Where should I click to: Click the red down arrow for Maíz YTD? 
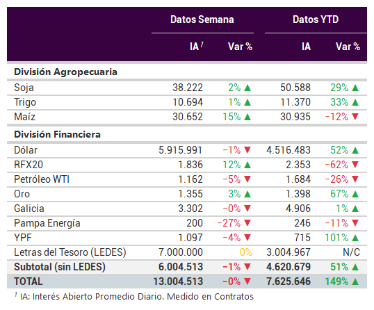[355, 117]
